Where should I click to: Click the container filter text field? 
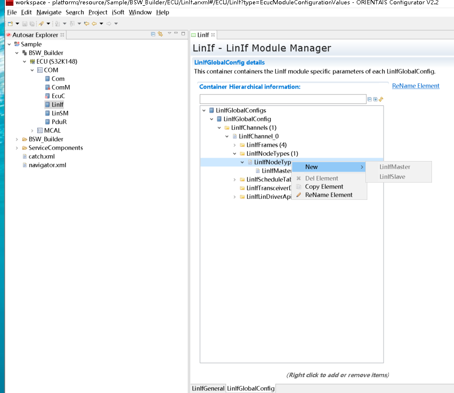283,99
